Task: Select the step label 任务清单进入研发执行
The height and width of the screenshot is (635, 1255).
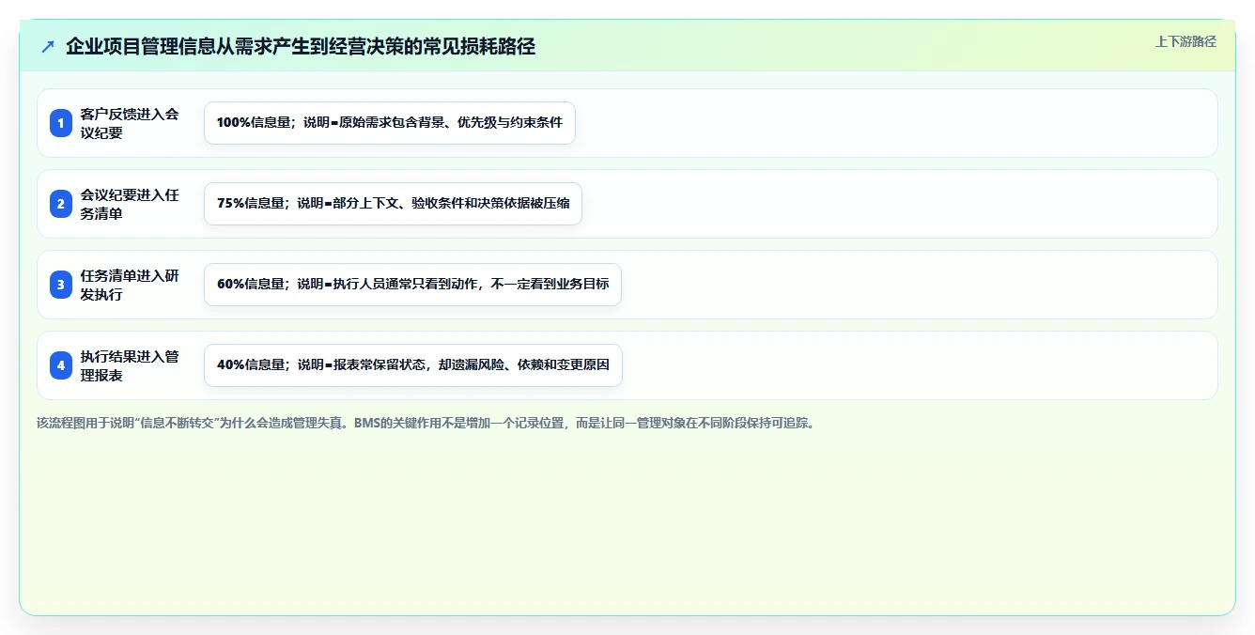Action: [130, 285]
